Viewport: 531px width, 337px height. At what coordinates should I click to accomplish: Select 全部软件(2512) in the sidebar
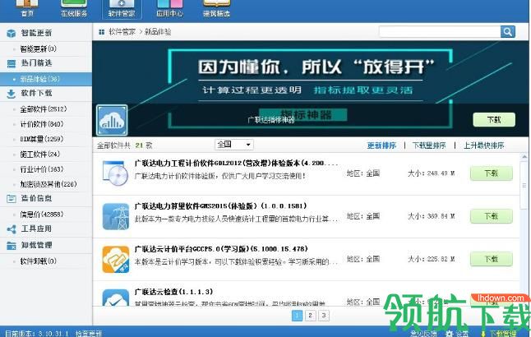[x=43, y=109]
